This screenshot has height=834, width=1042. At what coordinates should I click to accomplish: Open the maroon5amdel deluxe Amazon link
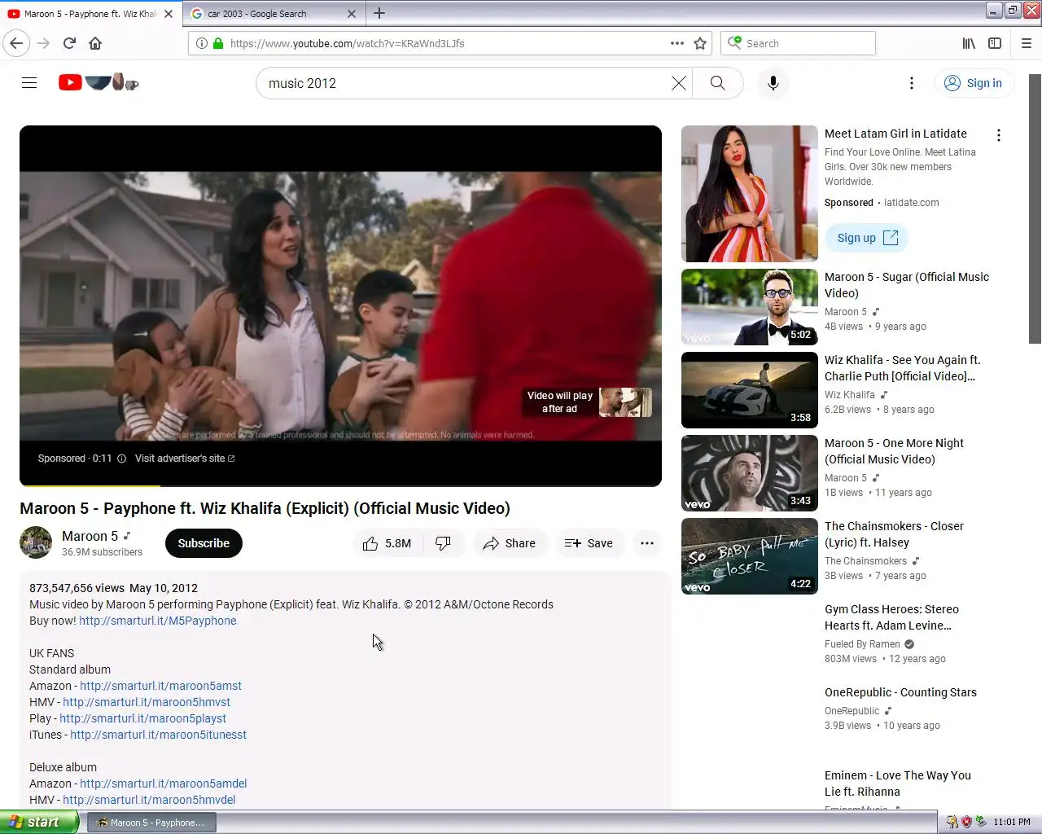pyautogui.click(x=163, y=784)
